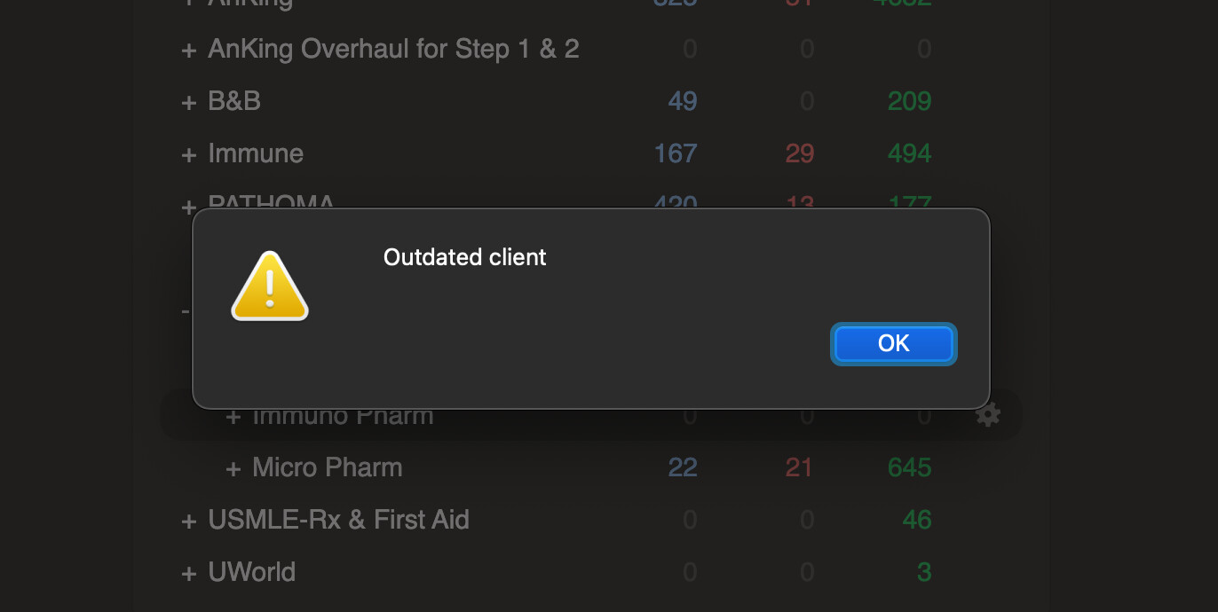Expand the Immune deck subdecks
The image size is (1218, 612).
tap(188, 155)
